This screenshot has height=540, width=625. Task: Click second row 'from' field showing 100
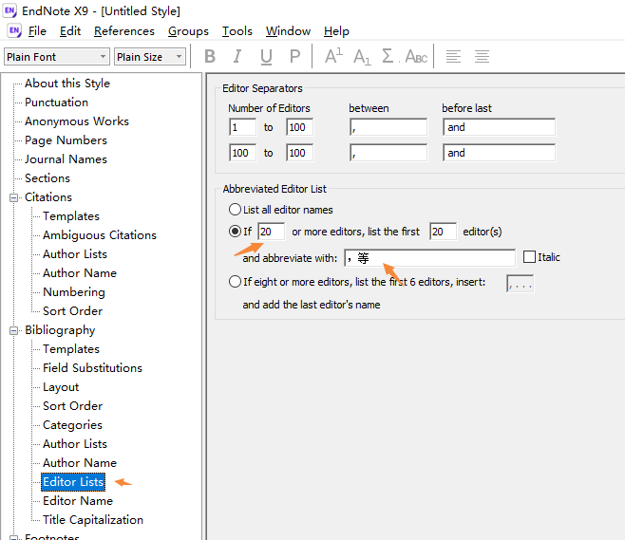(243, 153)
